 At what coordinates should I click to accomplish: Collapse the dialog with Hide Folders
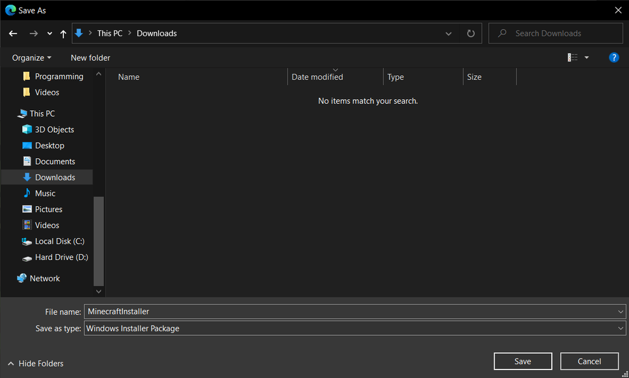tap(34, 363)
